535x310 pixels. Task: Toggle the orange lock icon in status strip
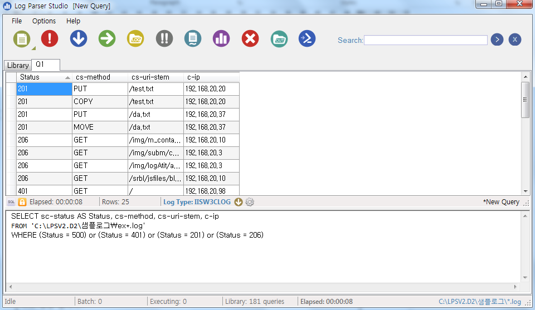(x=22, y=202)
